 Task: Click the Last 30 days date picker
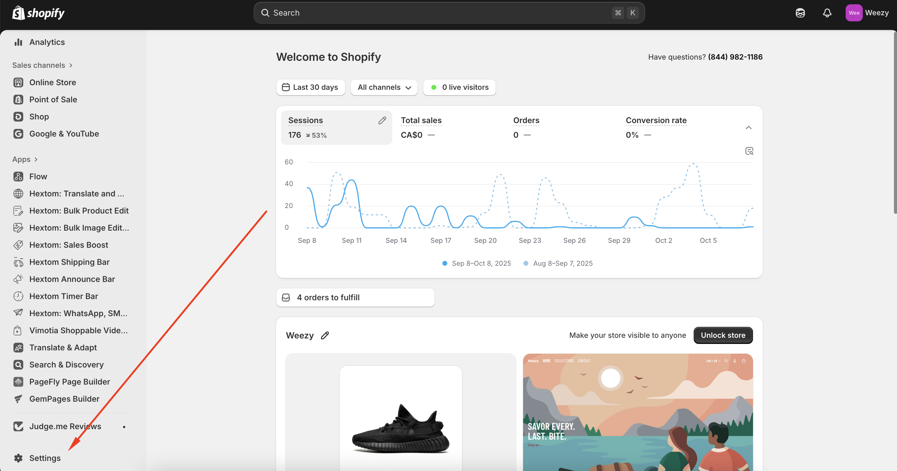(x=310, y=87)
